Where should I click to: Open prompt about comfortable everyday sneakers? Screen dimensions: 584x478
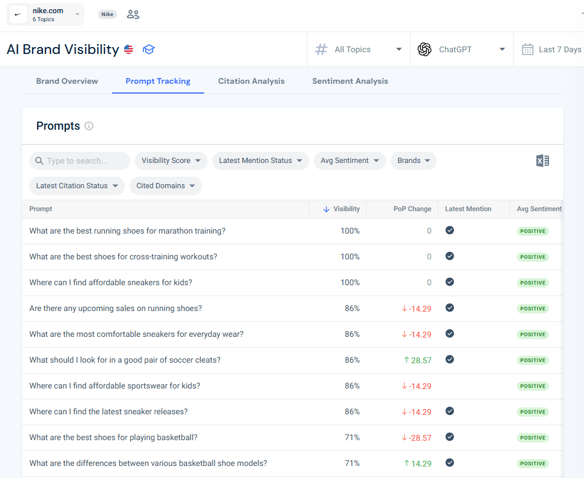(x=137, y=334)
